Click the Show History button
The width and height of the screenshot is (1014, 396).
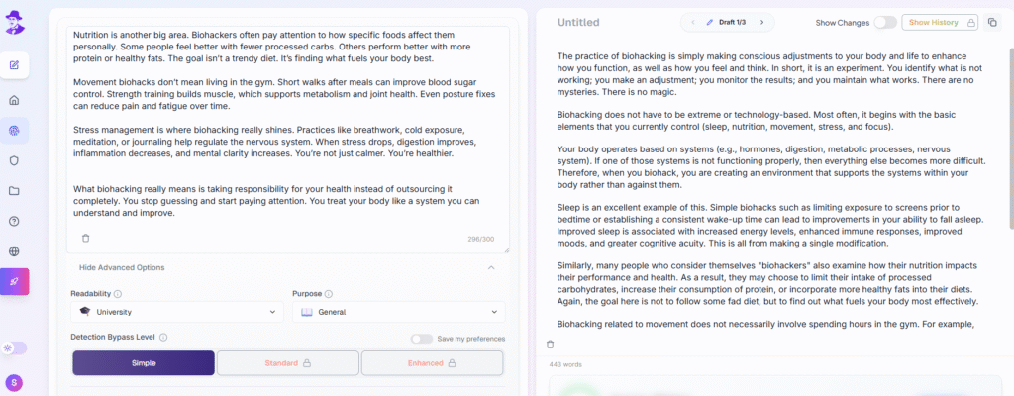(940, 22)
